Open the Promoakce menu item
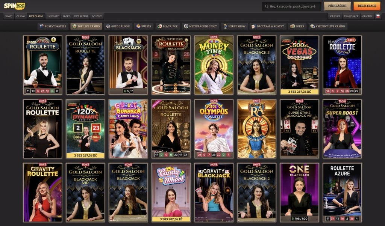Screen dimensions: 385x226 (x=351, y=16)
